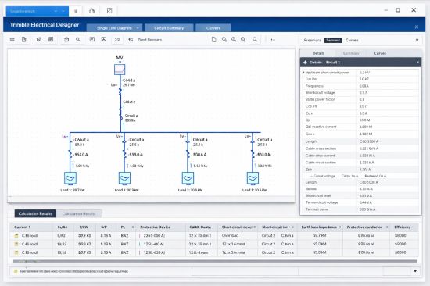
Task: Click the "Trimble Electrical Designer" title
Action: (x=45, y=25)
